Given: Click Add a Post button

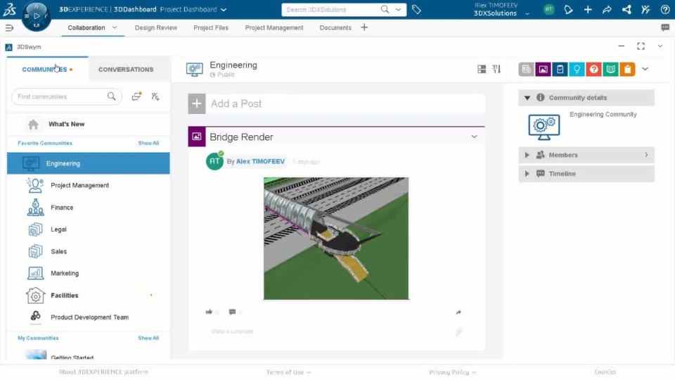Looking at the screenshot, I should [197, 103].
